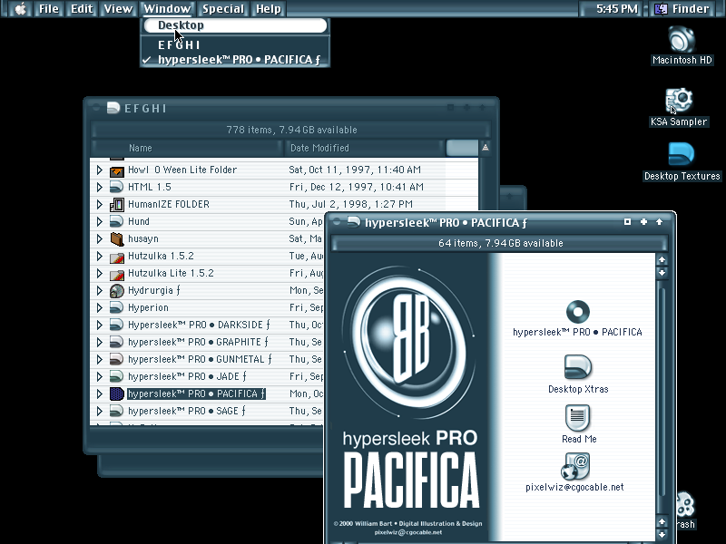Expand the hypersleek PRO • GRAPHITE ƒ row
Screen dimensions: 726x544
coord(99,342)
